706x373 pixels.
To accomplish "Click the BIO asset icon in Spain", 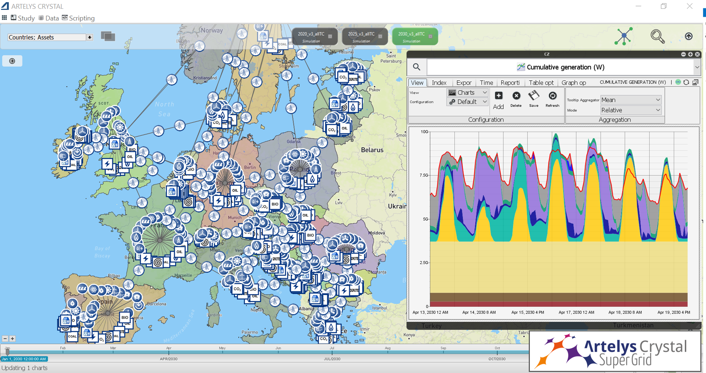I will tap(125, 317).
